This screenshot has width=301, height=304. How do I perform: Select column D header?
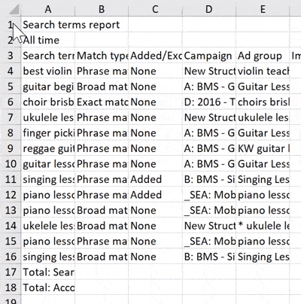tap(209, 9)
